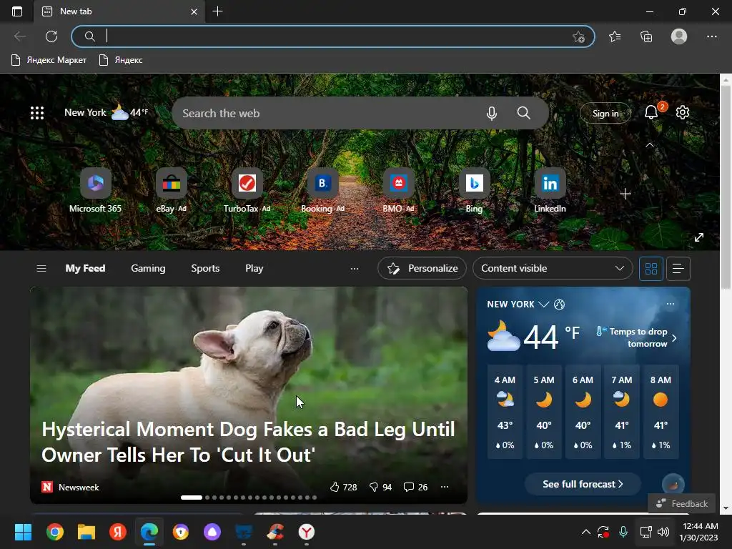Viewport: 732px width, 549px height.
Task: Select the 8 AM hourly forecast
Action: tap(661, 412)
